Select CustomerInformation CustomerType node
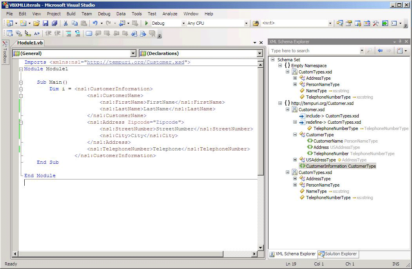The image size is (412, 269). (x=340, y=166)
